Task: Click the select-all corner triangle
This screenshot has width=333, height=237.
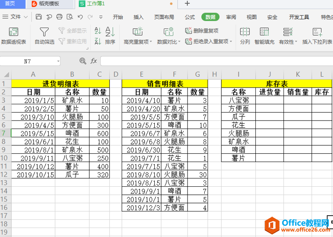Action: (6, 75)
